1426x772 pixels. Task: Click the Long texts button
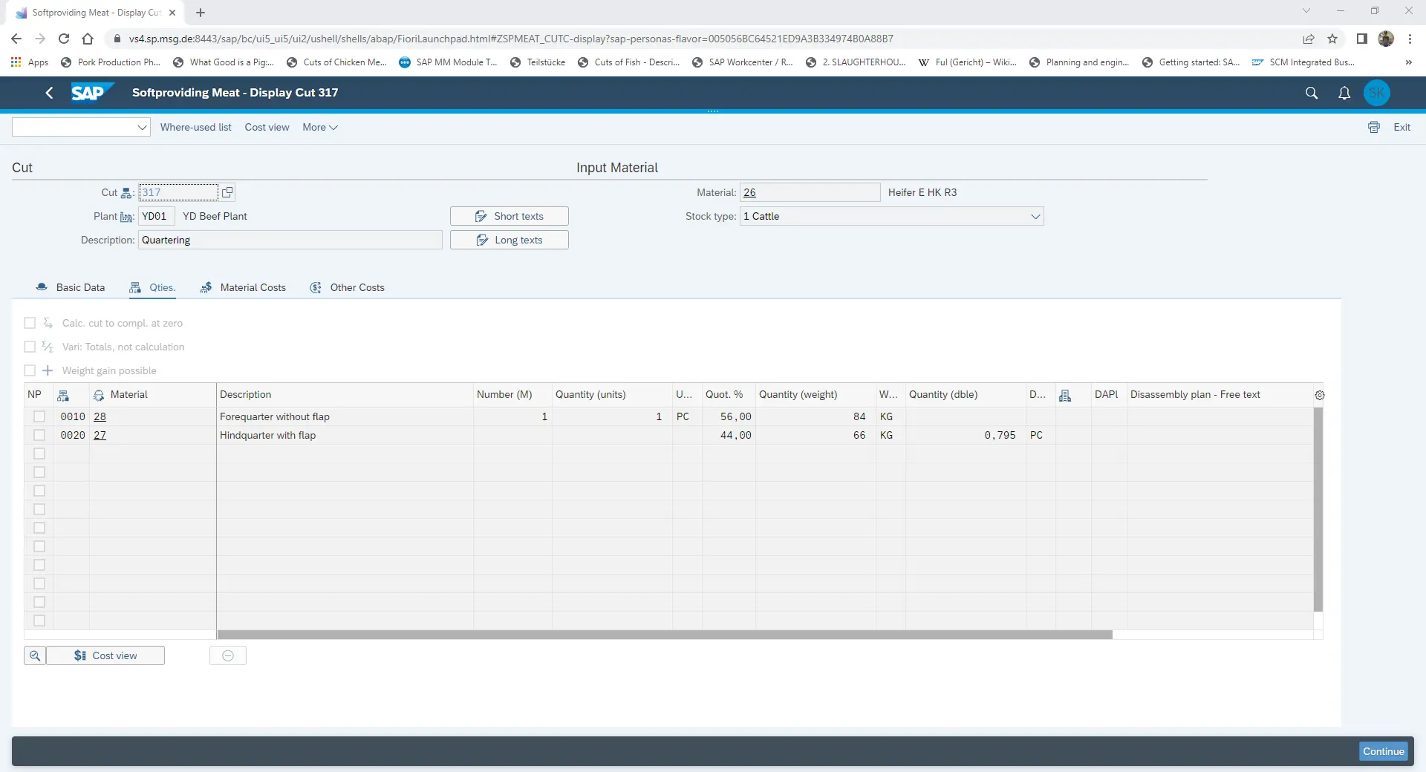tap(509, 240)
